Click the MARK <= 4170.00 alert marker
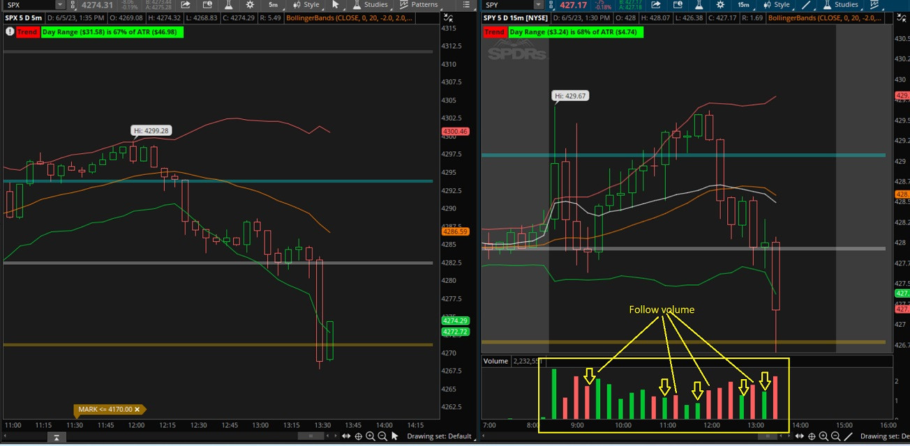 coord(109,410)
